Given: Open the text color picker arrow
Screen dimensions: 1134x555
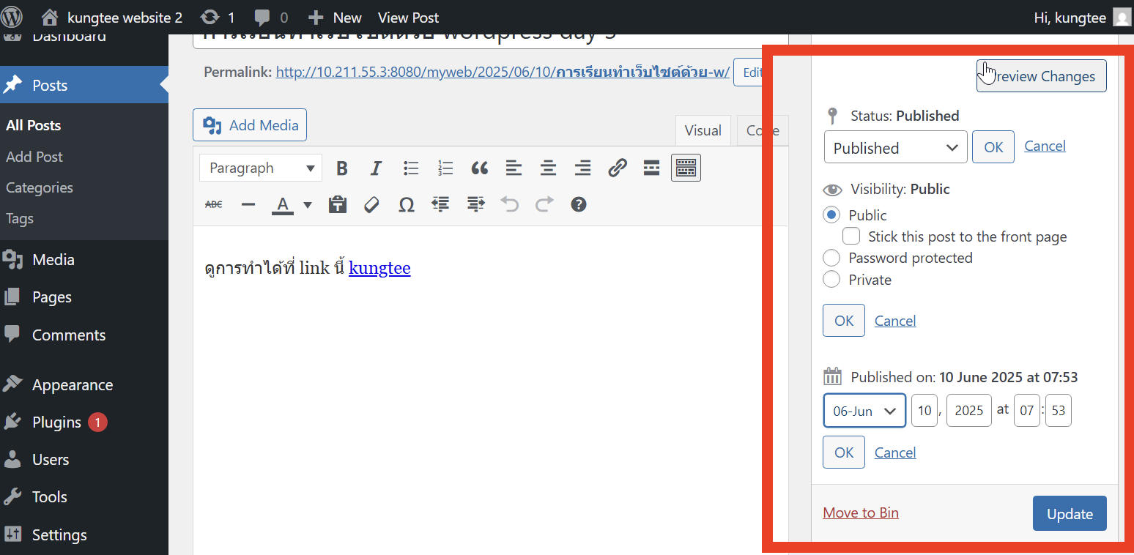Looking at the screenshot, I should 308,205.
